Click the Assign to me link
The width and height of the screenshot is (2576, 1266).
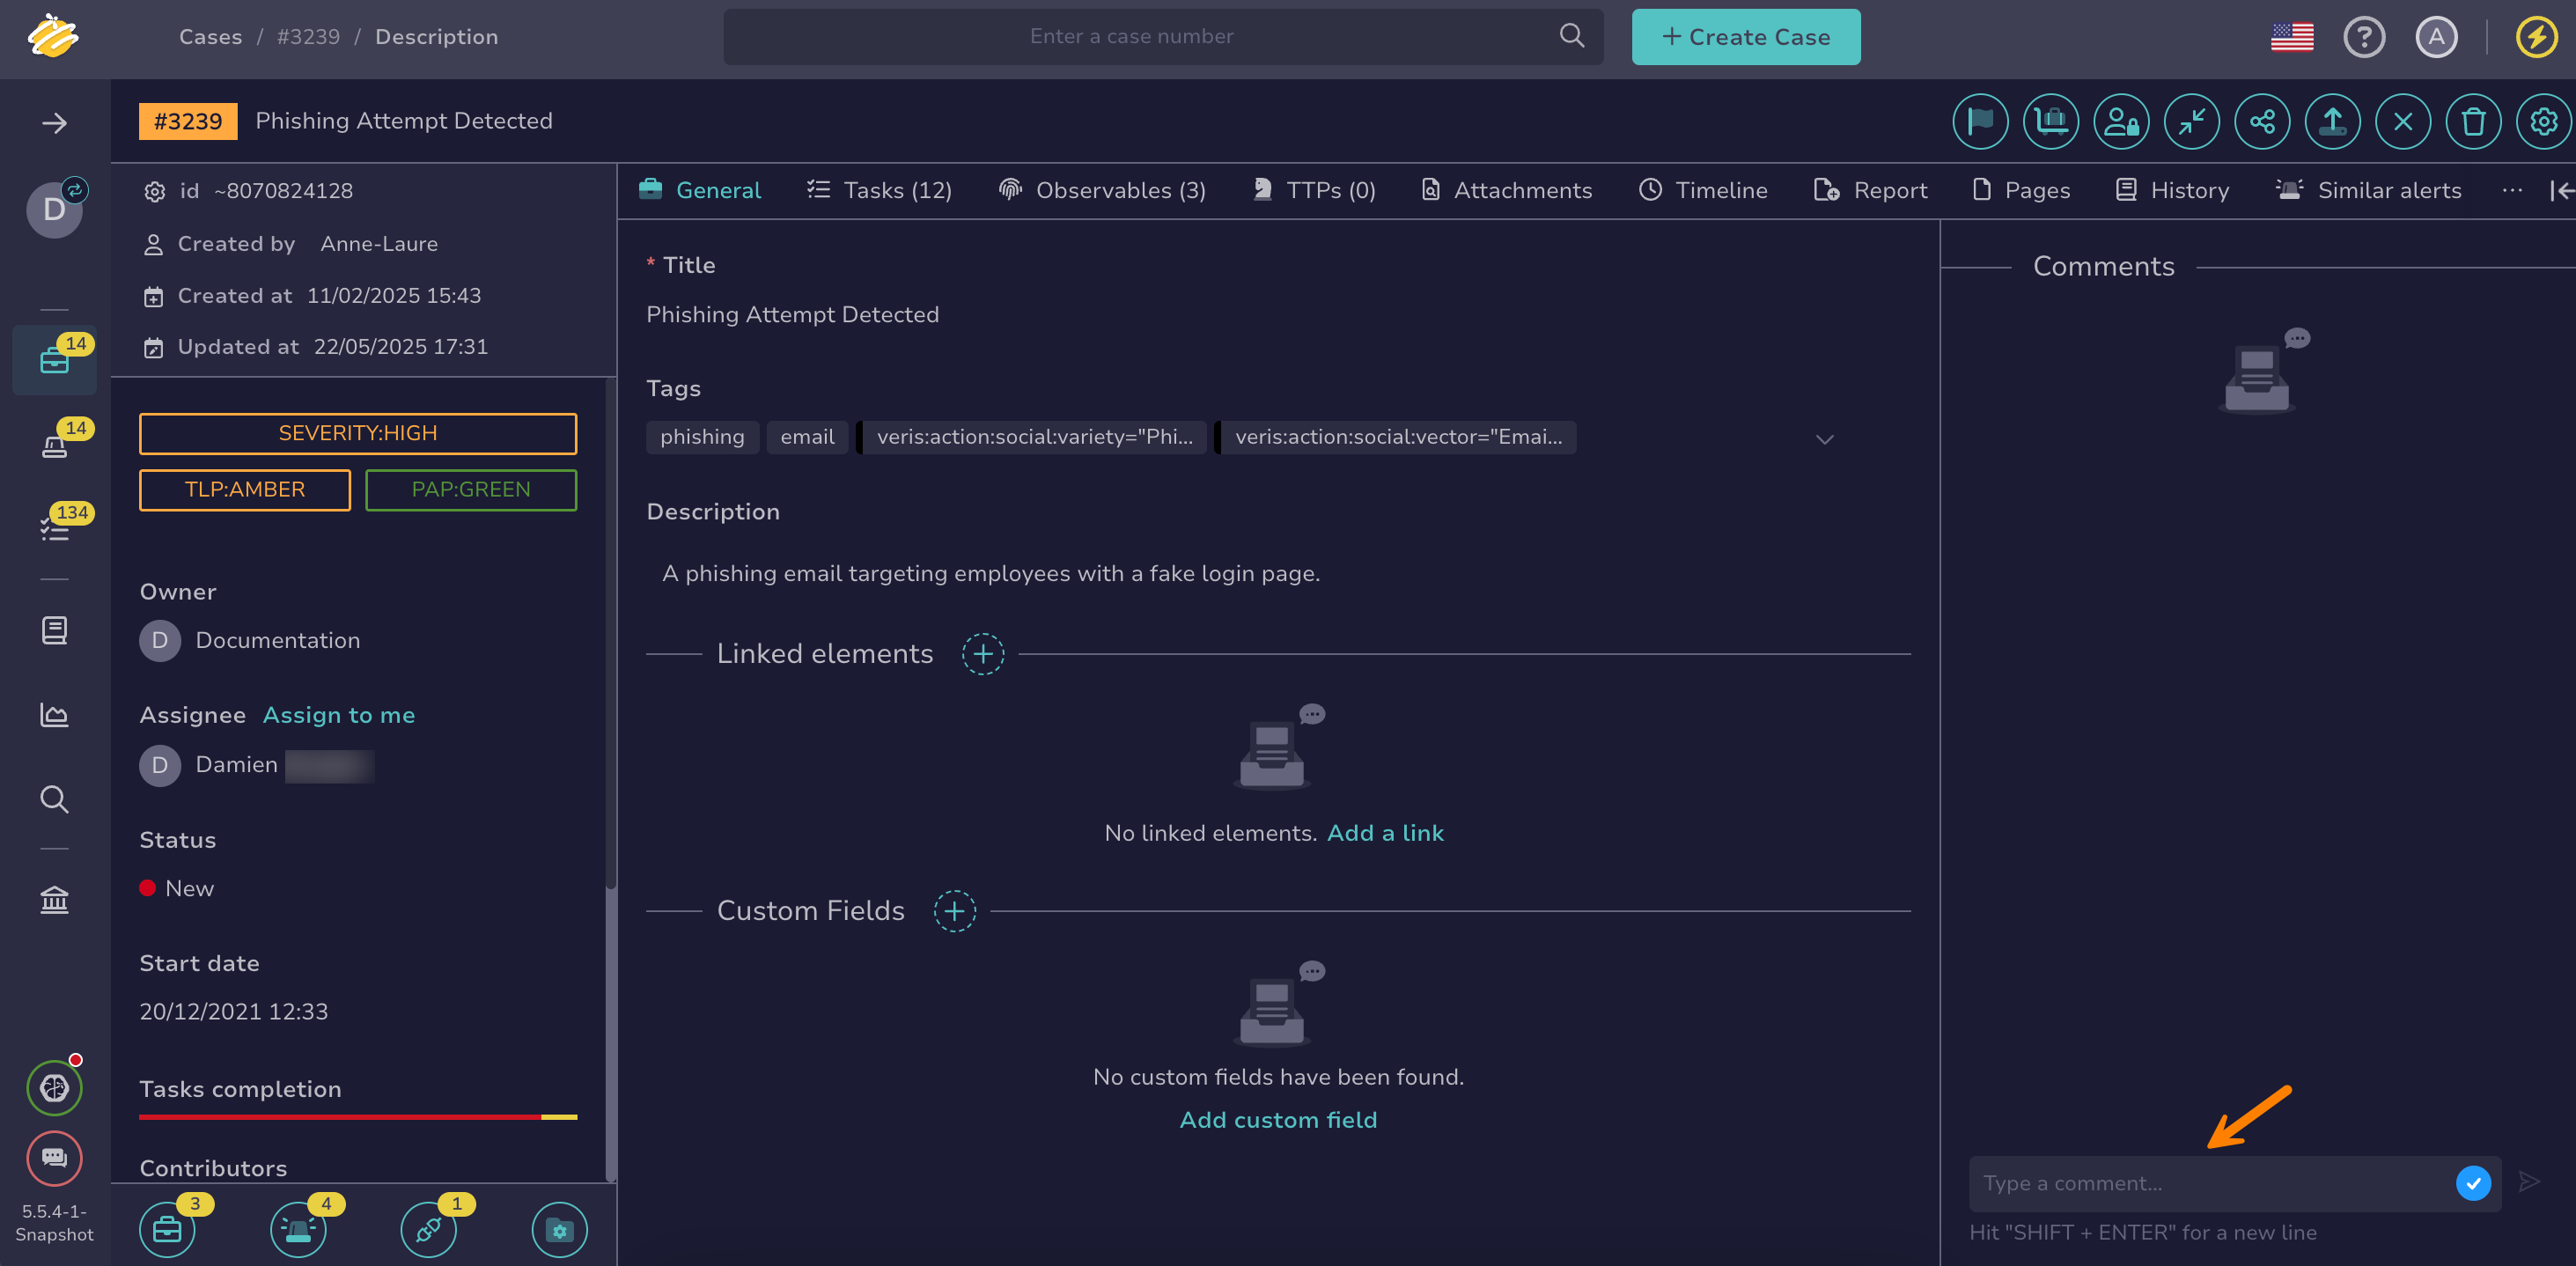click(338, 715)
